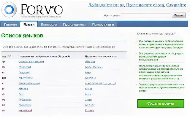Click the Название на выбранном языке header
This screenshot has height=118, width=190.
point(44,56)
